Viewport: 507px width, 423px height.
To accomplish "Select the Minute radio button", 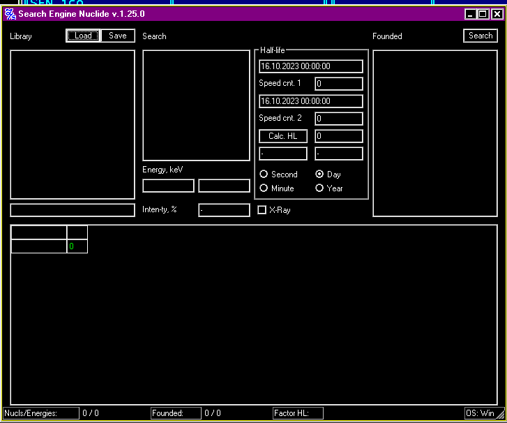I will coord(264,188).
